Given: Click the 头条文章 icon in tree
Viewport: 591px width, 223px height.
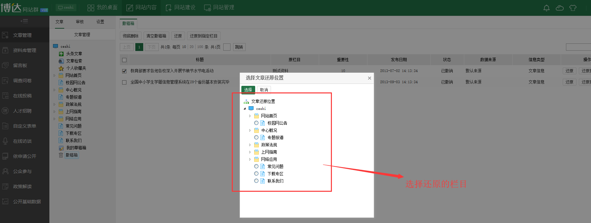Looking at the screenshot, I should click(61, 54).
